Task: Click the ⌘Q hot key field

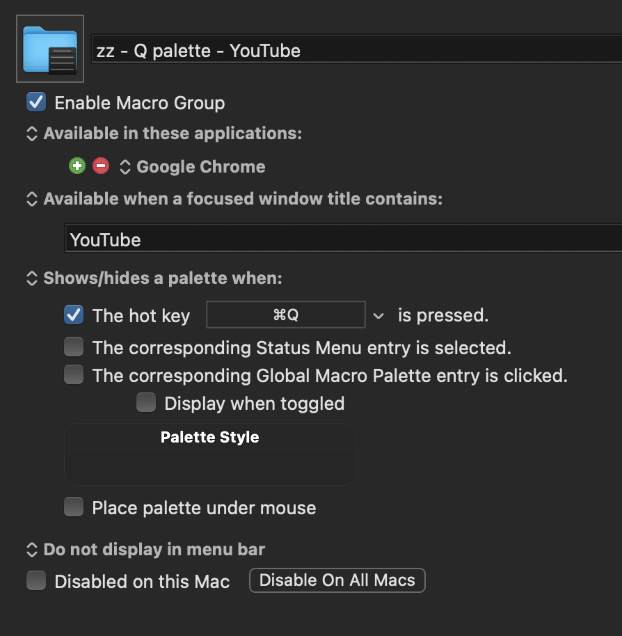Action: (x=286, y=315)
